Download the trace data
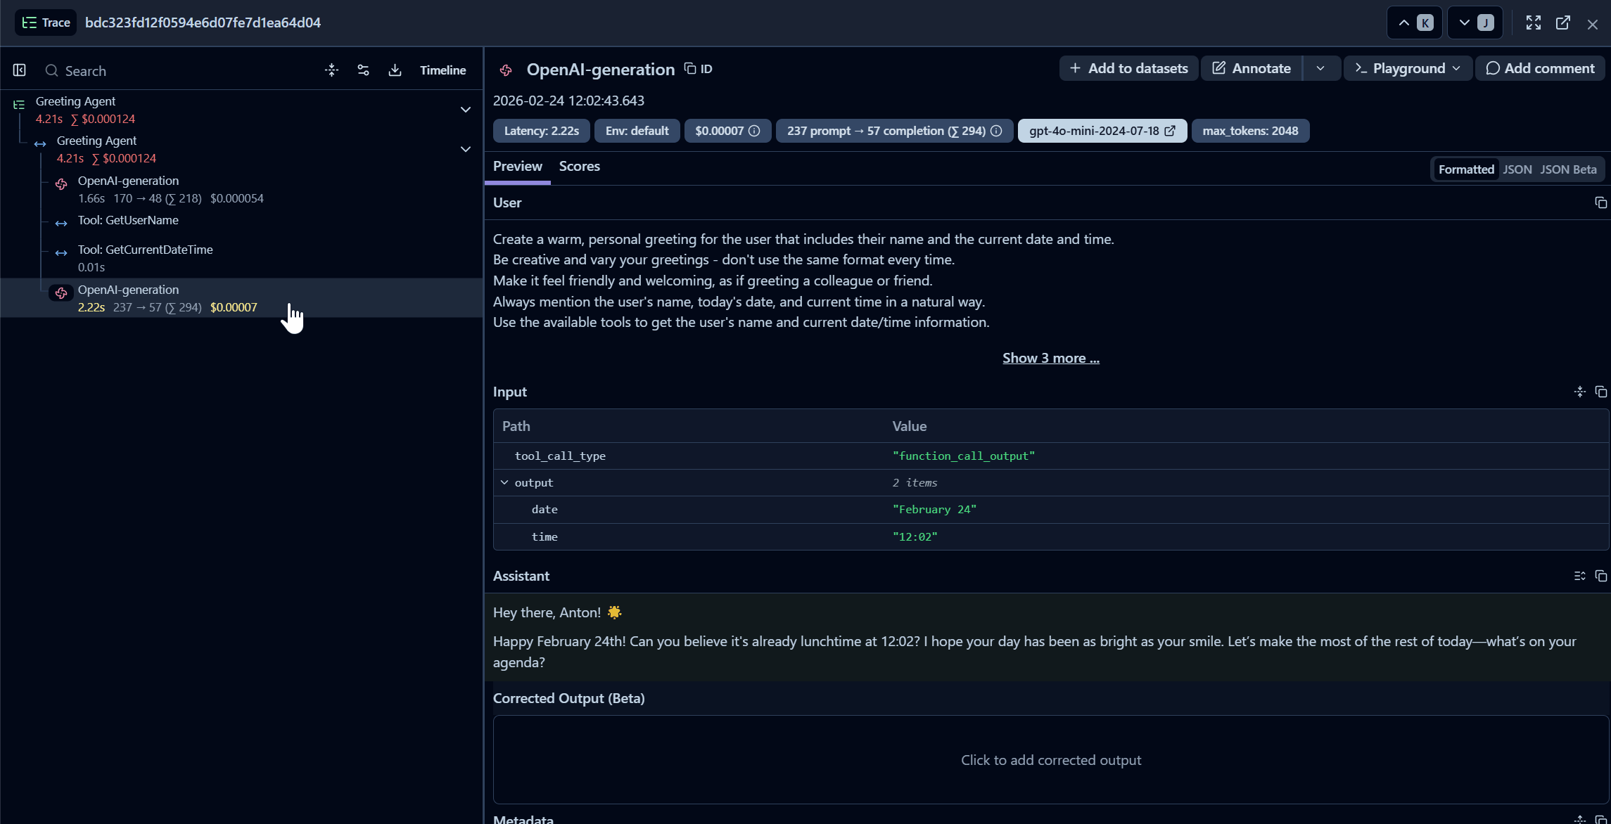 pyautogui.click(x=395, y=70)
